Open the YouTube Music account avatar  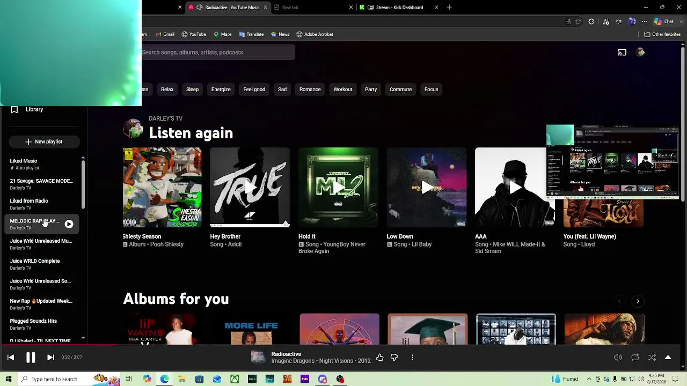tap(640, 53)
